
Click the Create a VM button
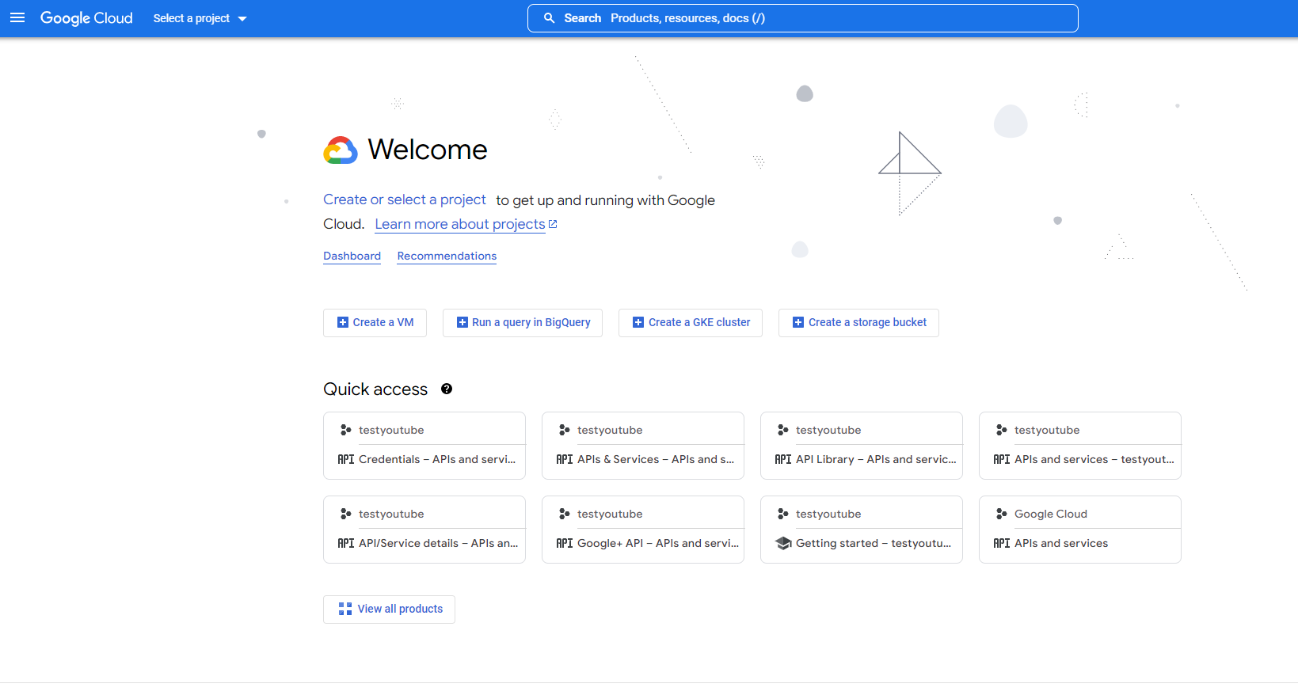(x=375, y=322)
